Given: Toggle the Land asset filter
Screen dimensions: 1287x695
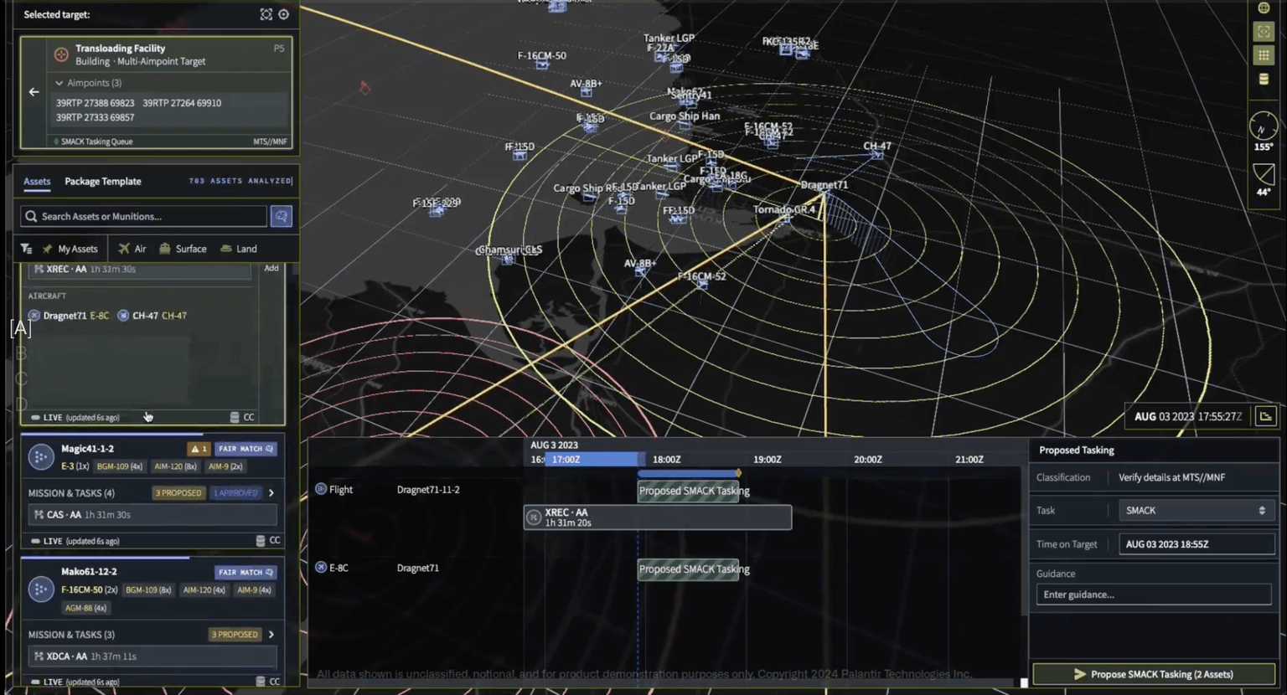Looking at the screenshot, I should click(x=239, y=248).
